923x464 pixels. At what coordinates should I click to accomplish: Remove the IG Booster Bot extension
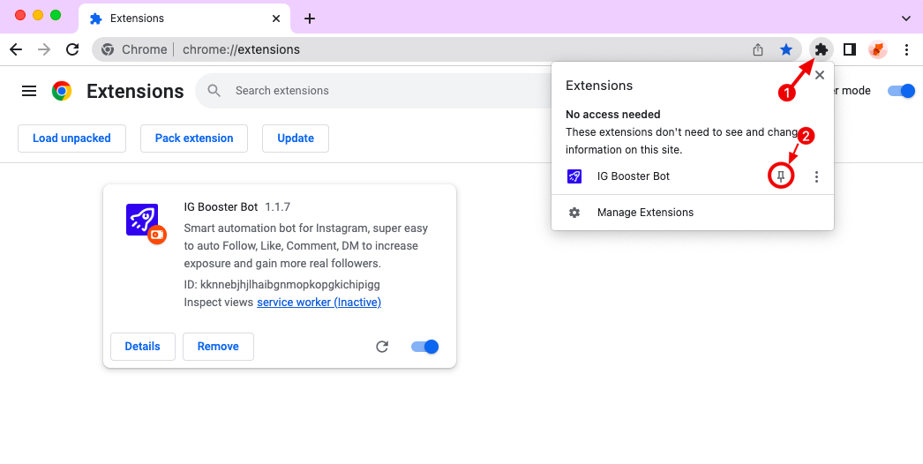218,347
